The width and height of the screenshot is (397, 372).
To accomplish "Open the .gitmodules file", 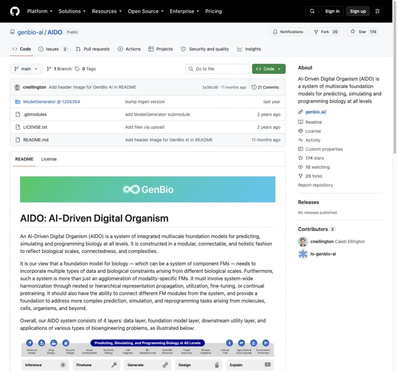I will [x=35, y=114].
